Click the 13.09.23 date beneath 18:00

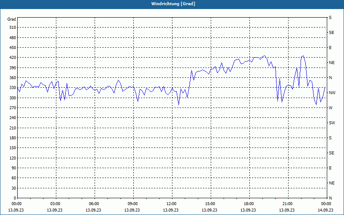coord(248,210)
